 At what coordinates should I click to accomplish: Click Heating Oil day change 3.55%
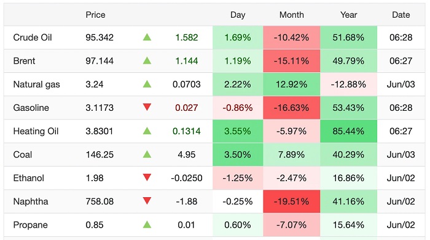tap(238, 131)
